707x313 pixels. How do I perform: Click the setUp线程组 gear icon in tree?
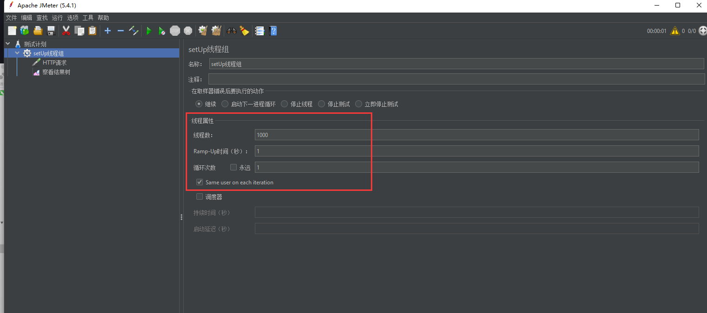[27, 53]
